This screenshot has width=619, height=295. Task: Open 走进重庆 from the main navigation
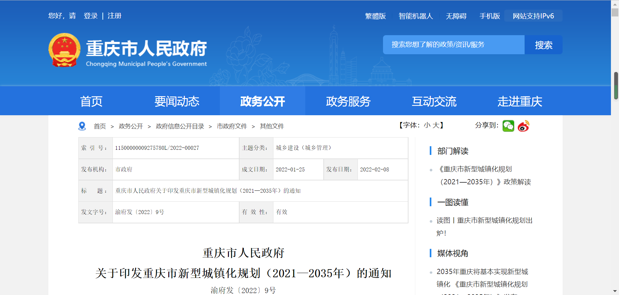tap(519, 101)
